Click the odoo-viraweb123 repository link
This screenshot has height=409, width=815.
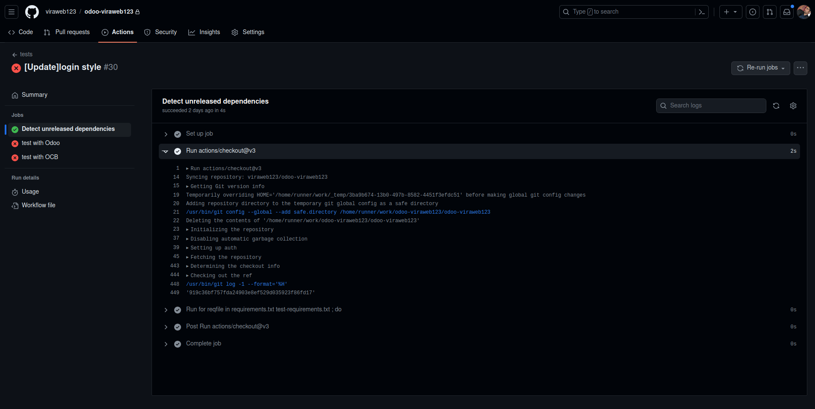click(x=109, y=12)
